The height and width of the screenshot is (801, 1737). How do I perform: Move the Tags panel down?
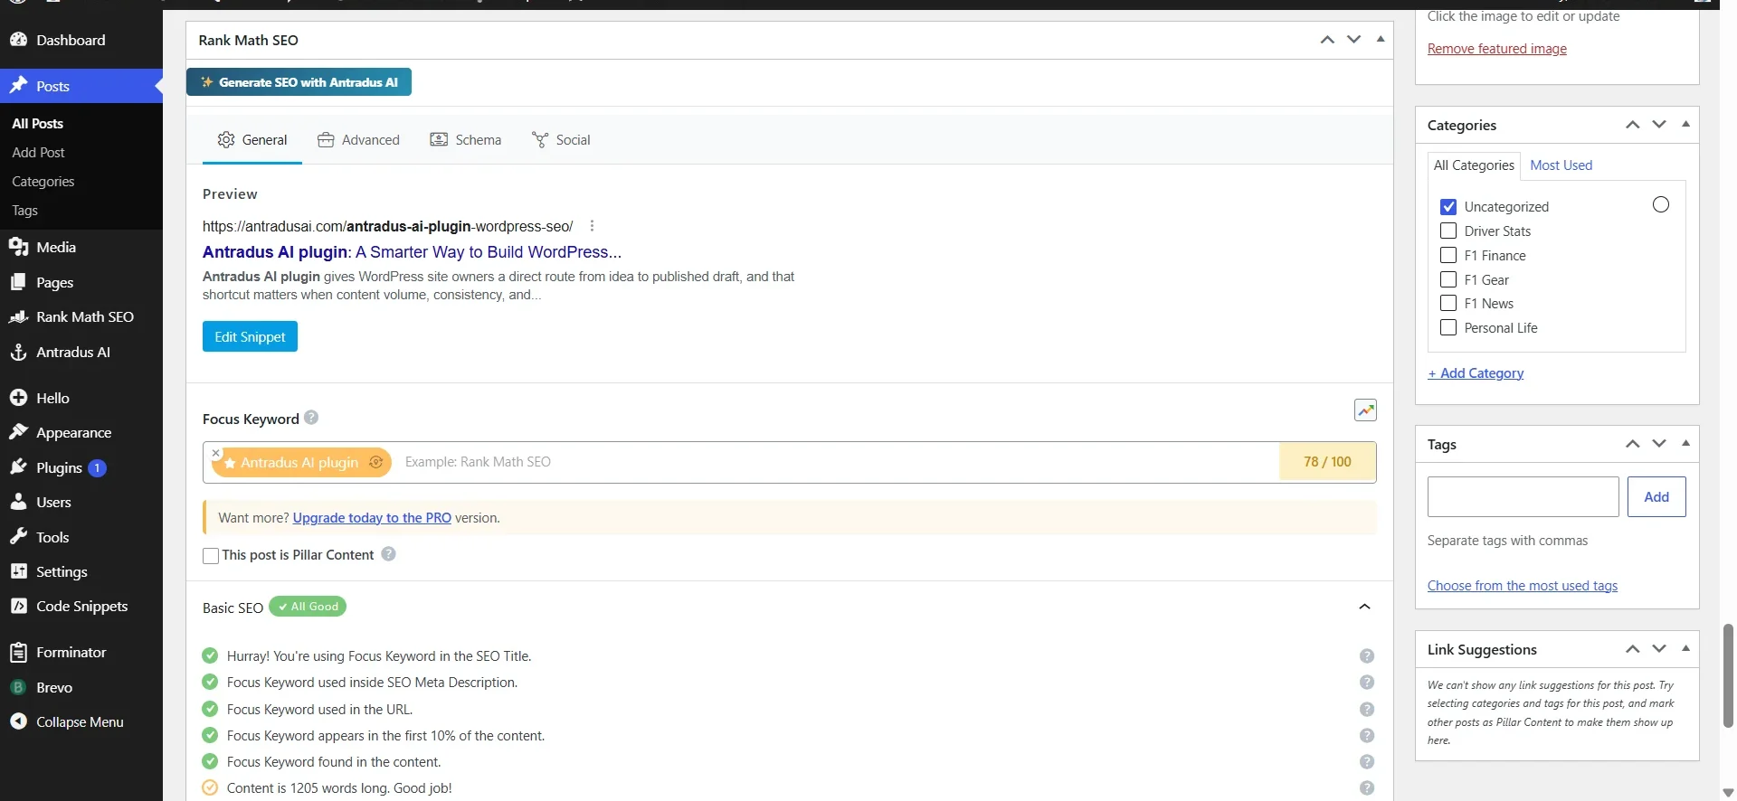point(1659,444)
